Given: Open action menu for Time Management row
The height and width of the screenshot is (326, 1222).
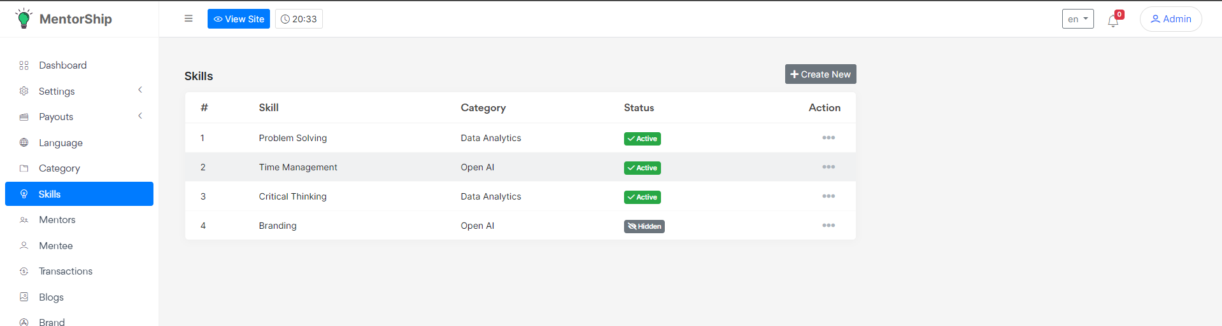Looking at the screenshot, I should pyautogui.click(x=828, y=167).
